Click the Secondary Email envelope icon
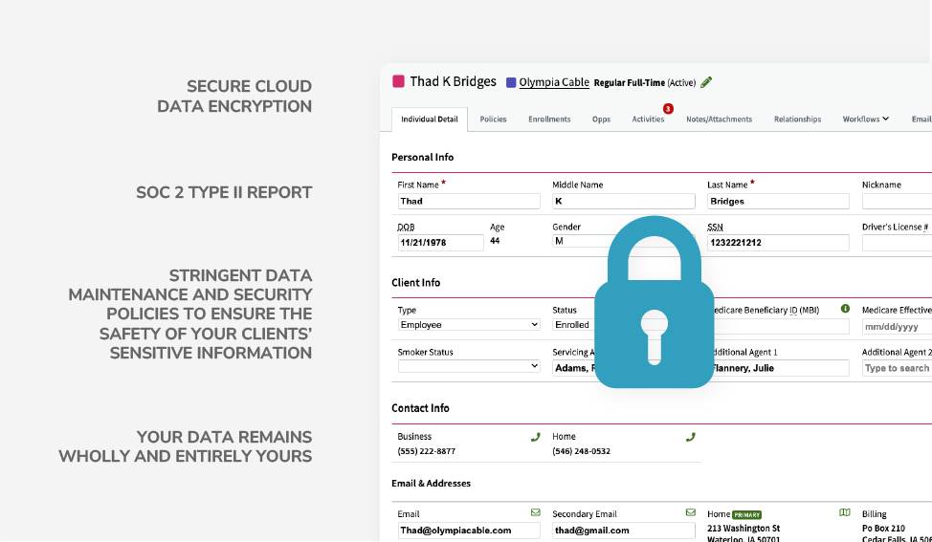 click(x=691, y=513)
